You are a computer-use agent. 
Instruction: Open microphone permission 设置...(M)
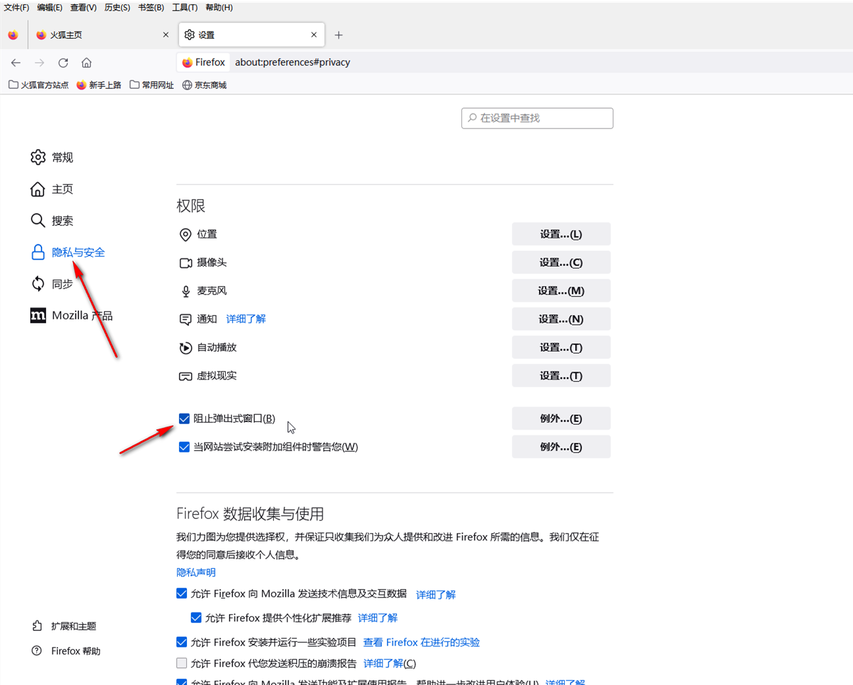(561, 290)
